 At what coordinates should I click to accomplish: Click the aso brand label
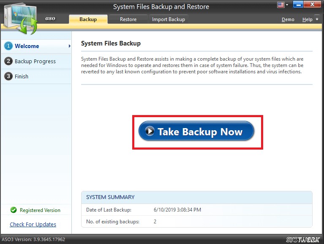point(50,19)
